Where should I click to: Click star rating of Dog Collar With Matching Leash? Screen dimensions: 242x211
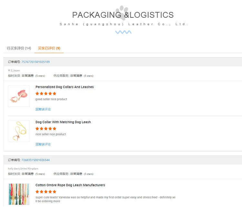(46, 129)
